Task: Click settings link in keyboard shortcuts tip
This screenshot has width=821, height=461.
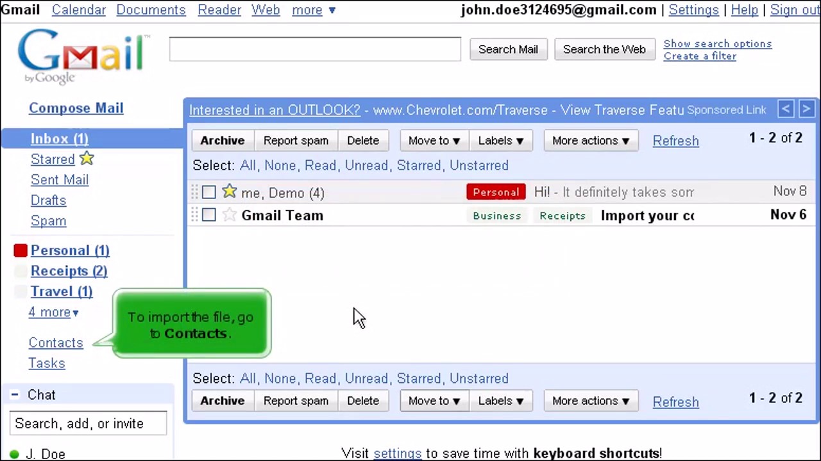Action: pos(397,453)
